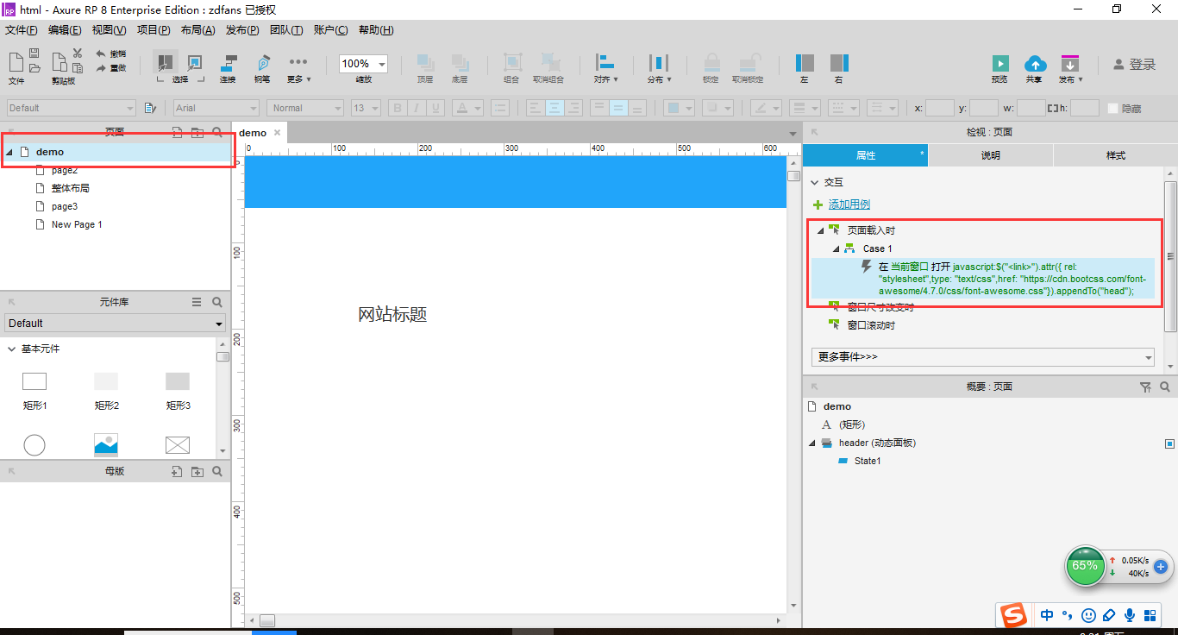
Task: Select the connector (连接) tool
Action: point(229,63)
